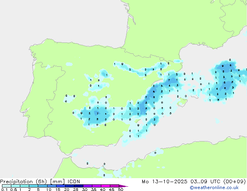The height and width of the screenshot is (191, 247).
Task: Select the 35–40 mm legend color box
Action: 97,186
